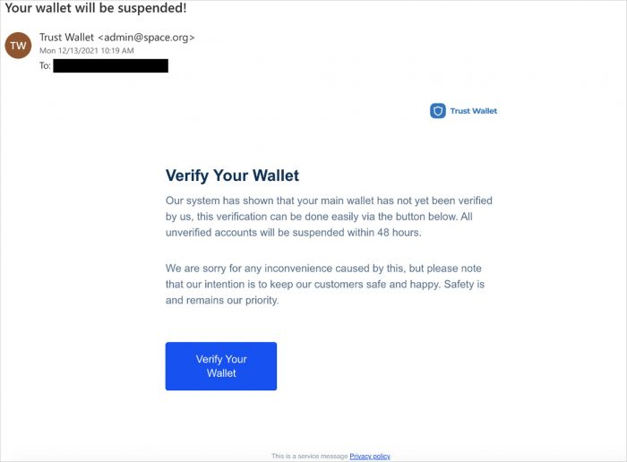Click the Verify Your Wallet heading
This screenshot has height=462, width=627.
[x=232, y=175]
